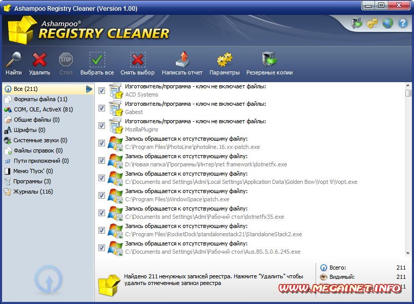414x304 pixels.
Task: Toggle checkbox for Vopt.exe entry
Action: (x=101, y=178)
